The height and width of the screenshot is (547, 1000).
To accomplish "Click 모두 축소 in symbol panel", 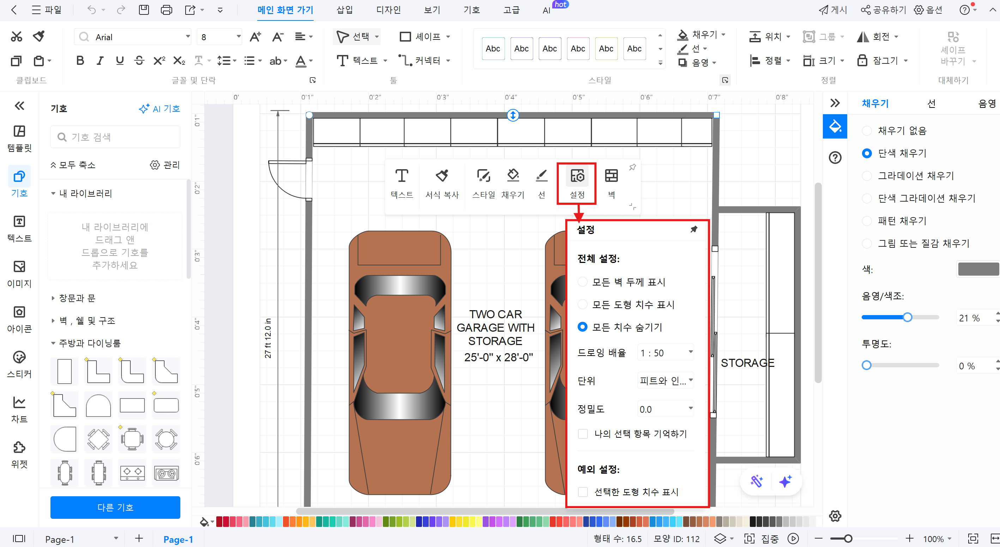I will point(73,165).
